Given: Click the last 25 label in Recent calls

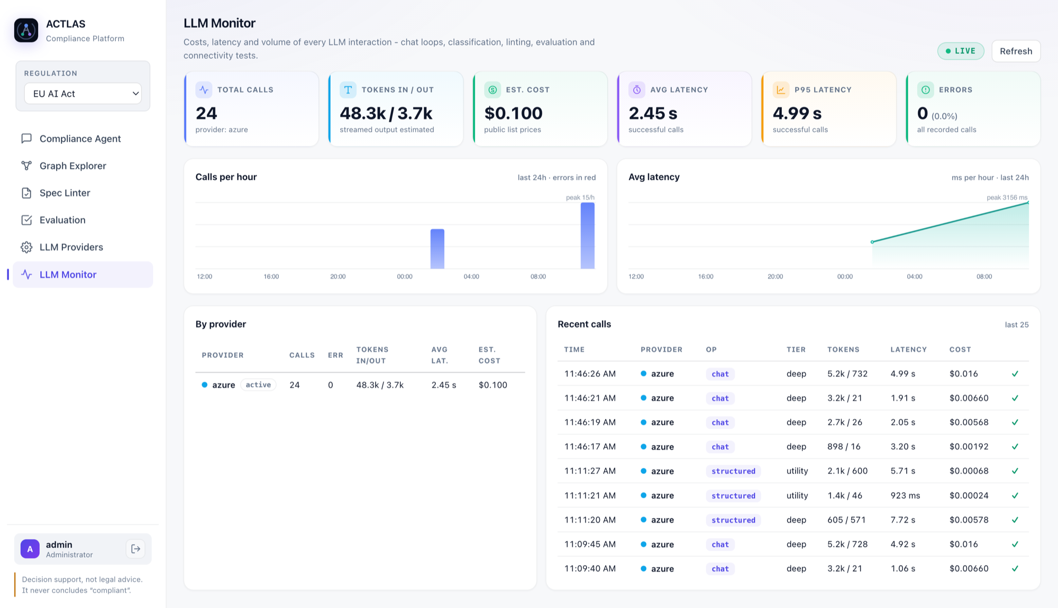Looking at the screenshot, I should pos(1016,325).
